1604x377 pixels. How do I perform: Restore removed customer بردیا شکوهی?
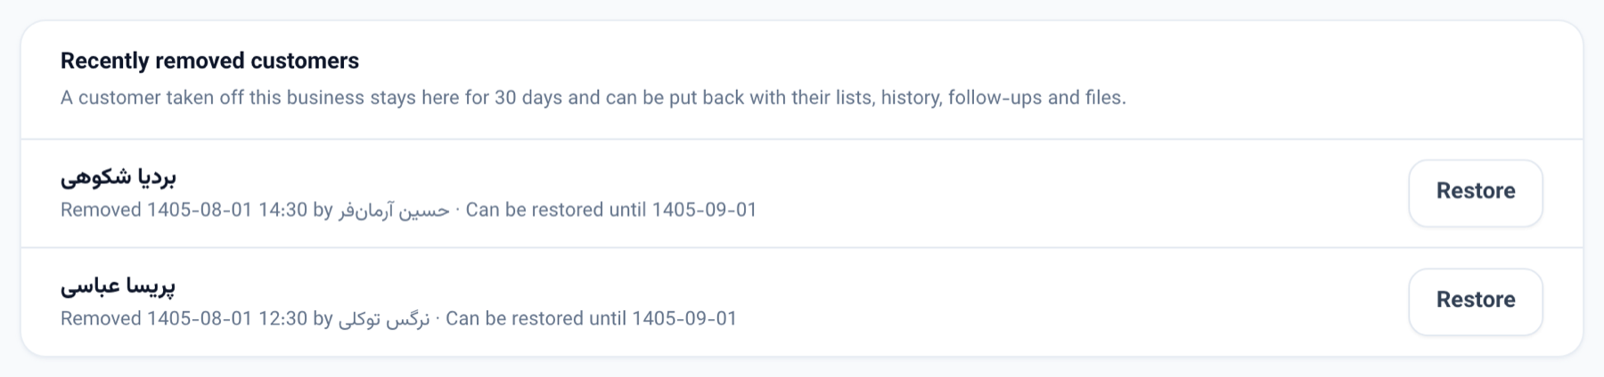1476,192
